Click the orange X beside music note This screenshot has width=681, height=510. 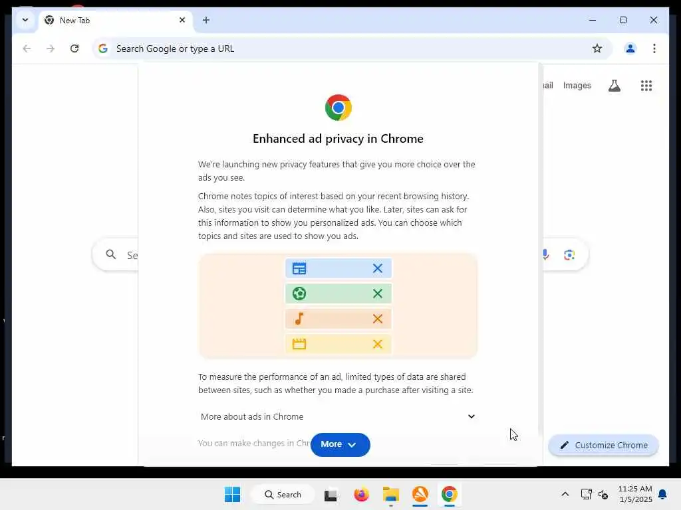378,319
